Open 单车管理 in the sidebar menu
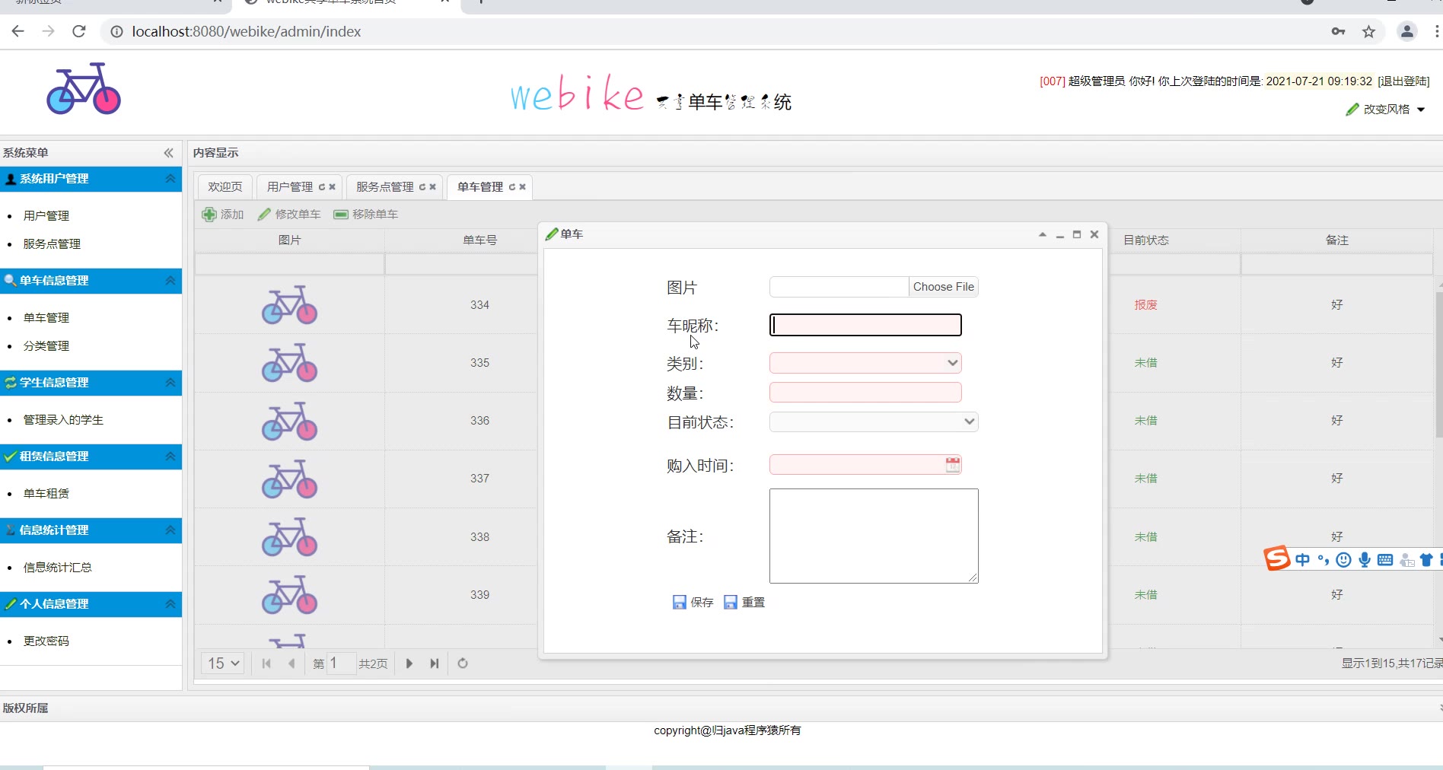 [x=46, y=318]
